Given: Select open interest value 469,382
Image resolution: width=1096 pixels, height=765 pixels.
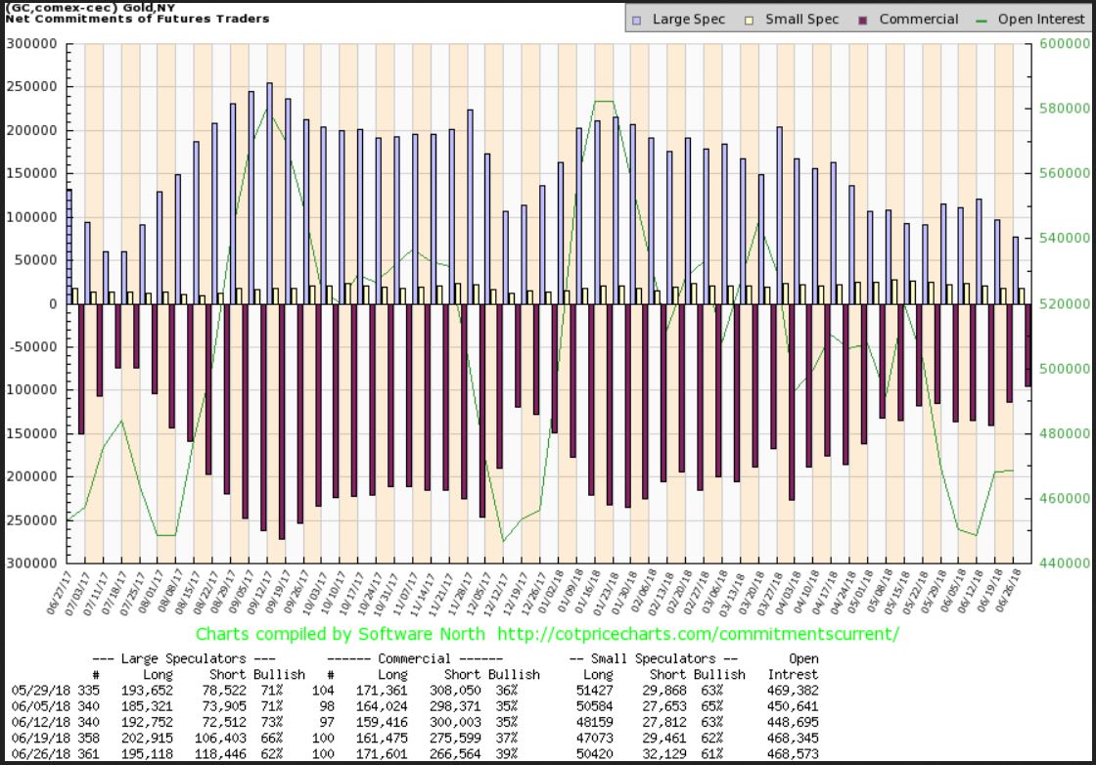Looking at the screenshot, I should (794, 691).
